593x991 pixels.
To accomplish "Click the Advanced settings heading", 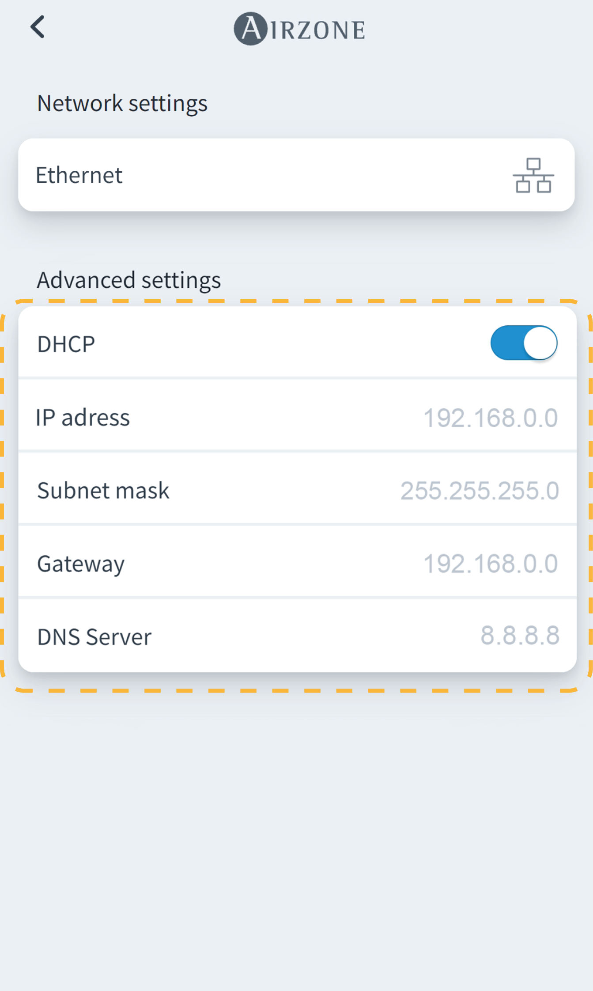I will pos(129,280).
